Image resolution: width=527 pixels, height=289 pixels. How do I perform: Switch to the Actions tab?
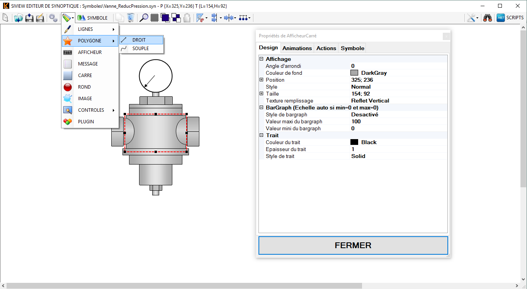click(326, 48)
